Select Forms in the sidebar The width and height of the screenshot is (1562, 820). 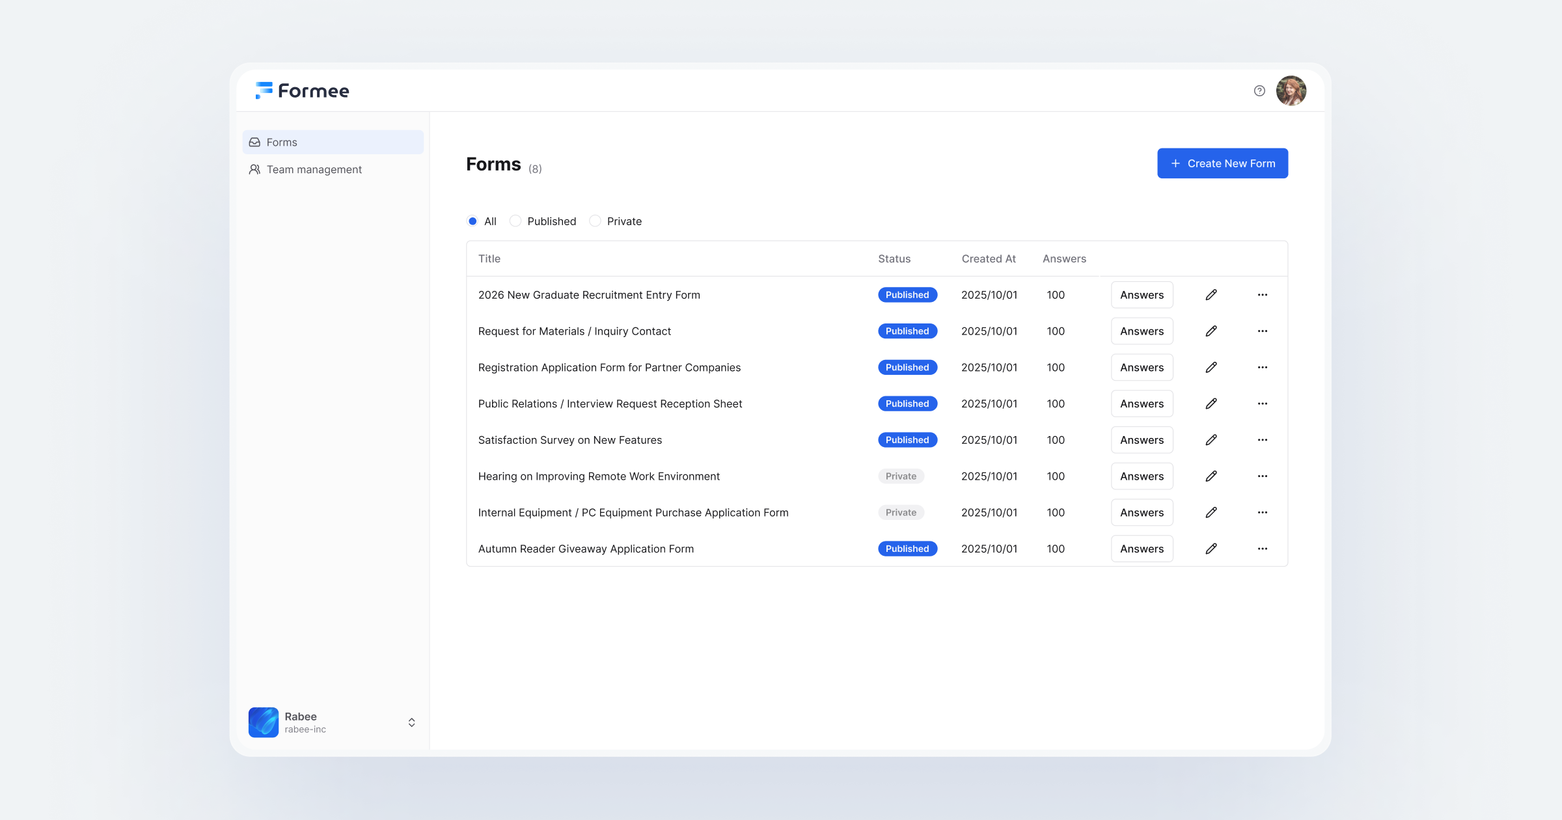[282, 143]
